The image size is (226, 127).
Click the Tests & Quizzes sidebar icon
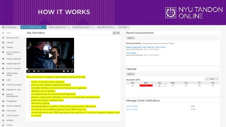[3, 115]
